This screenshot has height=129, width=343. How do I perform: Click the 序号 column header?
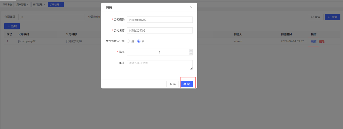9,34
